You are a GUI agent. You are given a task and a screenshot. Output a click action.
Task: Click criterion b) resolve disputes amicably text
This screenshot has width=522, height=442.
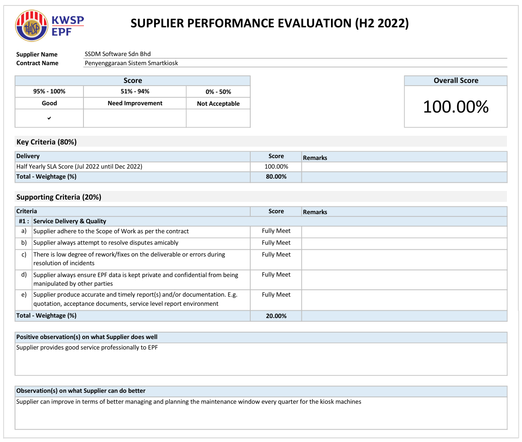pyautogui.click(x=106, y=242)
